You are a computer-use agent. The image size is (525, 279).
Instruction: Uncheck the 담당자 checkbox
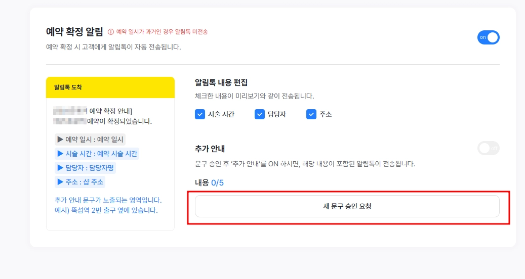coord(260,114)
